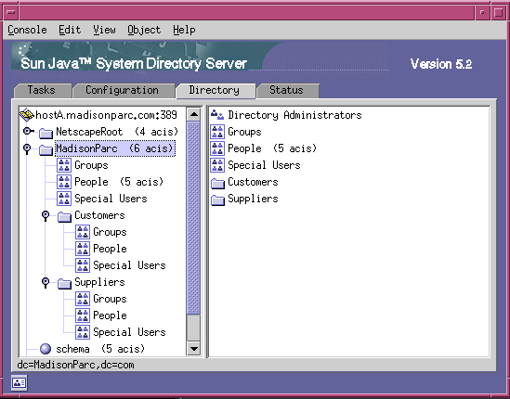Select People (5 acis) label in right pane
This screenshot has width=510, height=399.
(272, 148)
